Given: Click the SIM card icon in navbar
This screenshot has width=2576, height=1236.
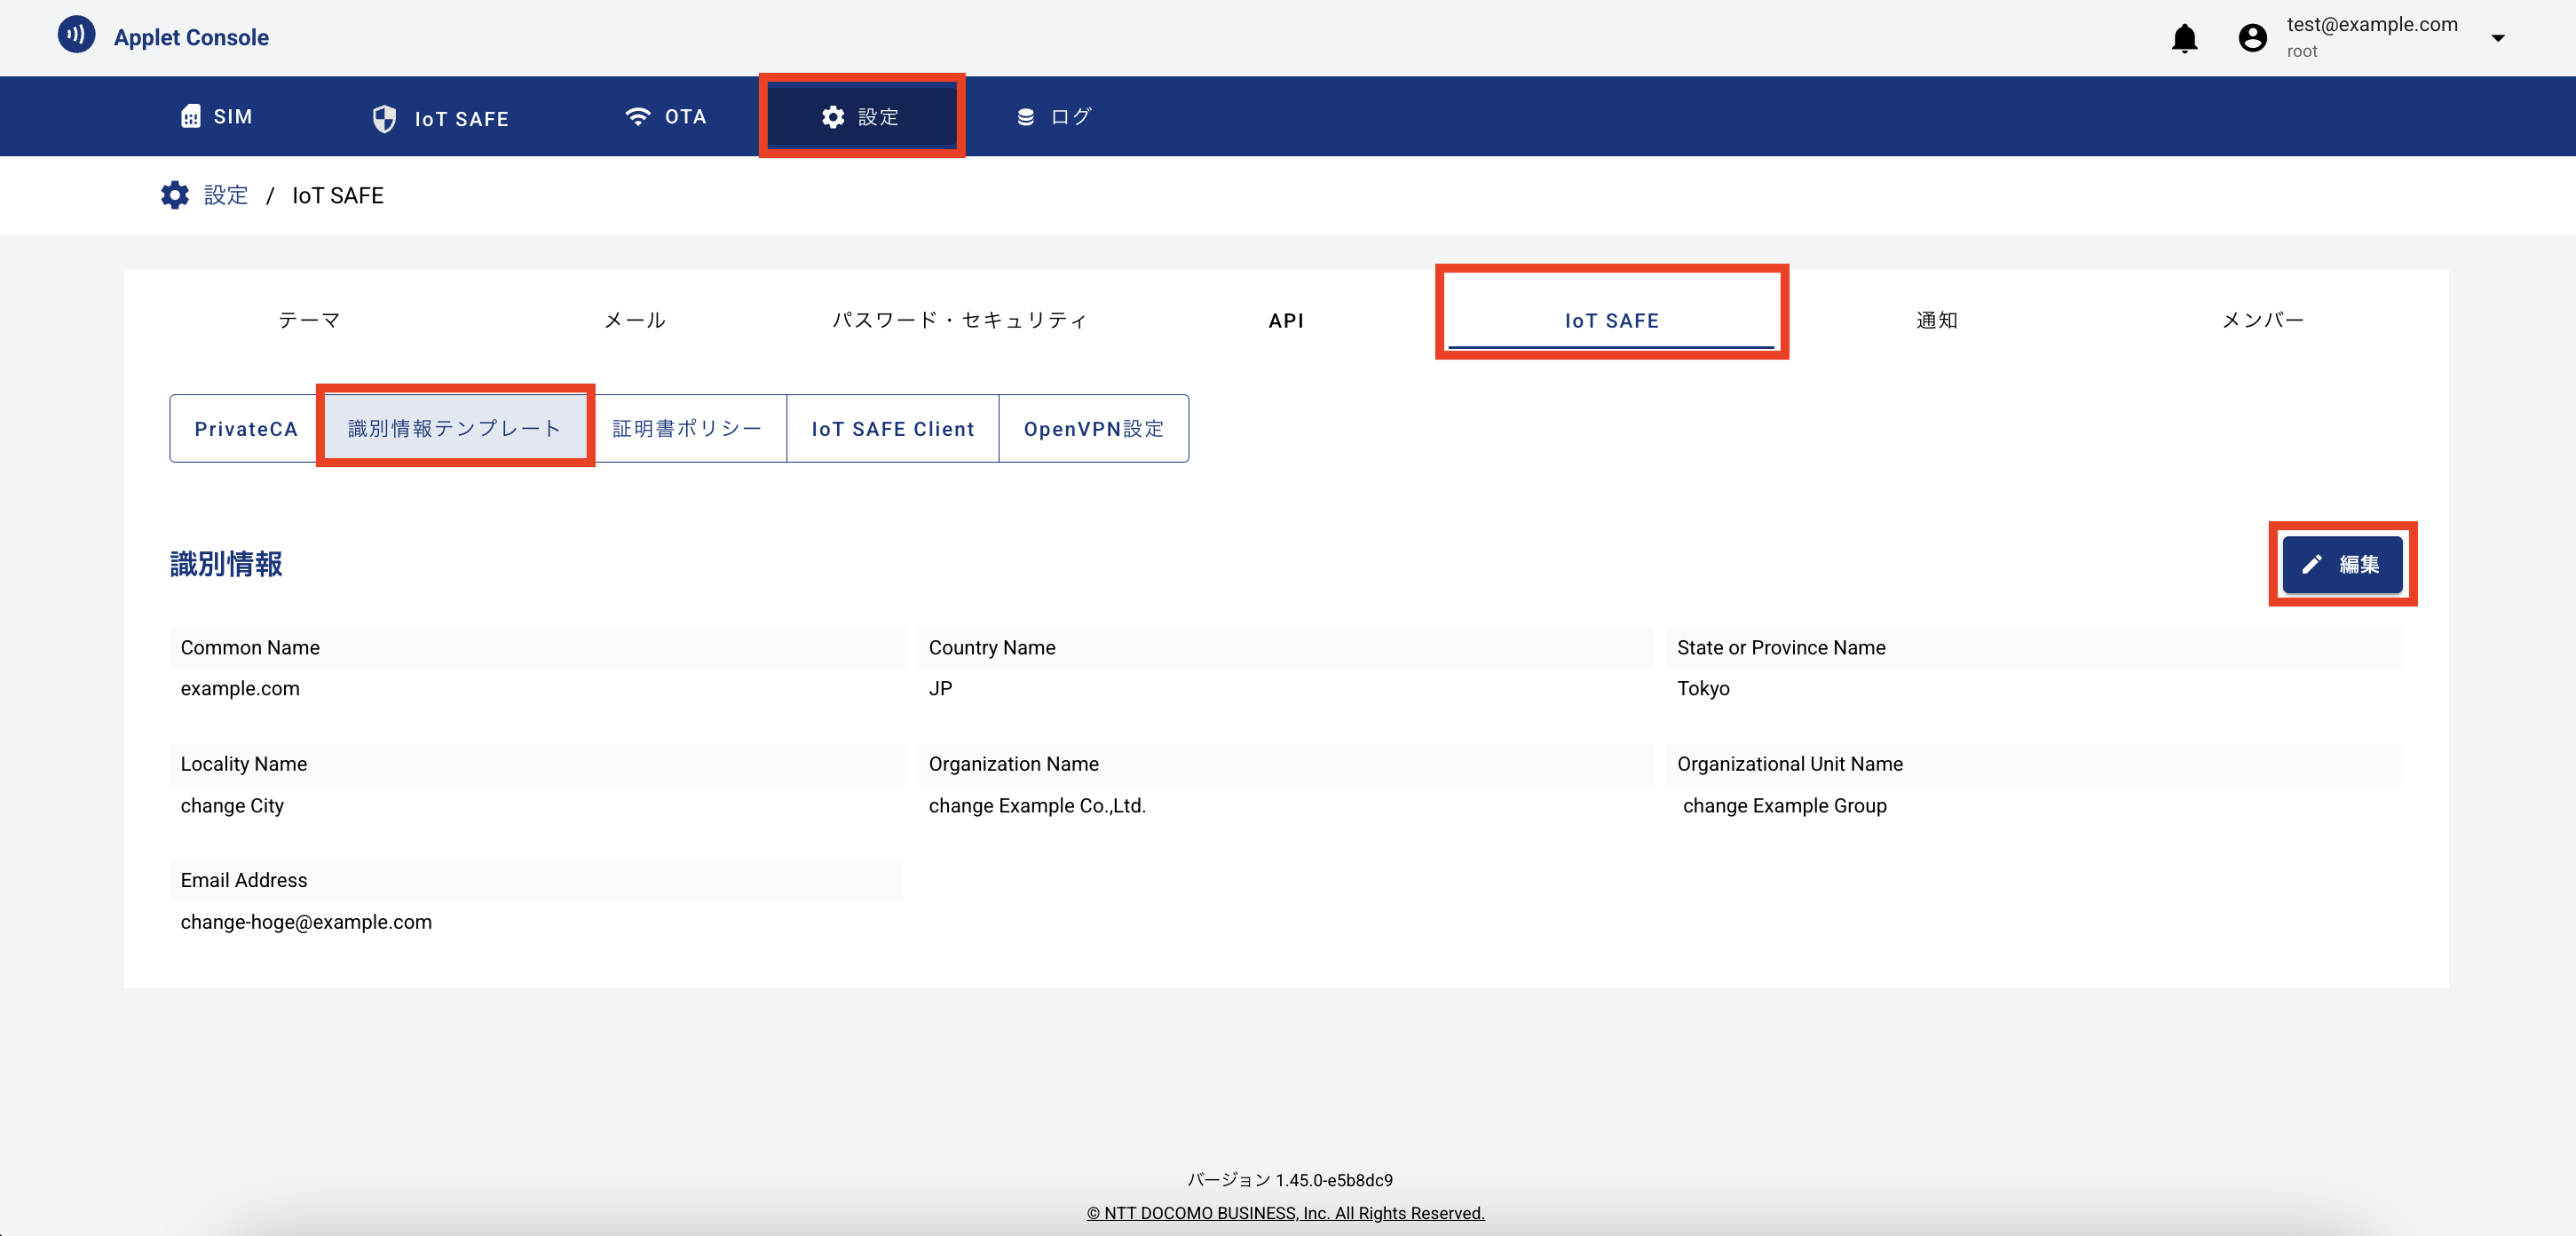Looking at the screenshot, I should (x=190, y=117).
